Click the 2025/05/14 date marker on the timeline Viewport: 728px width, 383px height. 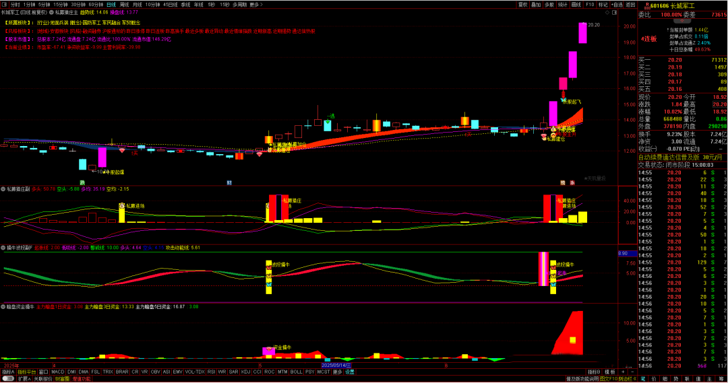pyautogui.click(x=335, y=365)
